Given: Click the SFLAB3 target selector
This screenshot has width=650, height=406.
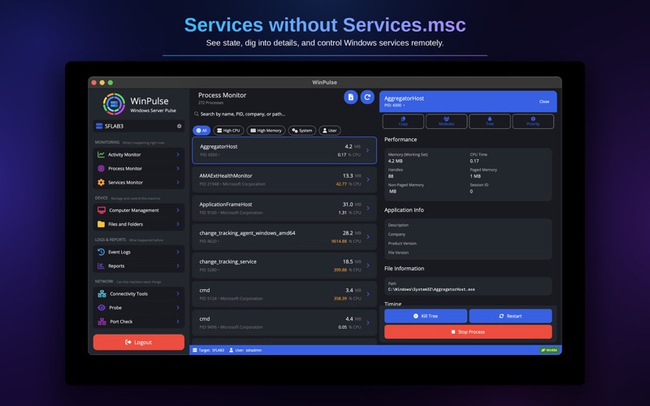Looking at the screenshot, I should (x=139, y=126).
